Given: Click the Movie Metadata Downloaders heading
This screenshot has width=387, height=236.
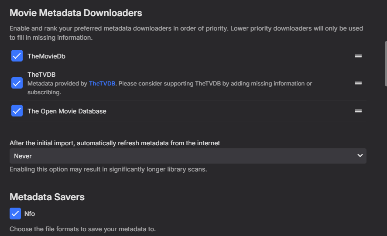Looking at the screenshot, I should click(x=76, y=13).
